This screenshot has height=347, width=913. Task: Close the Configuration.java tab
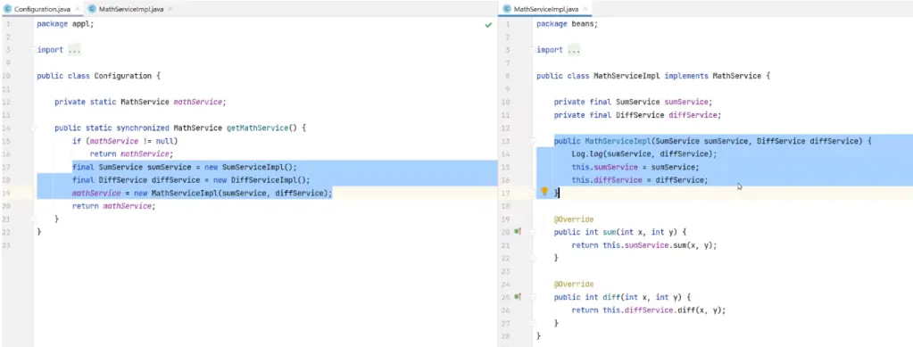pos(77,9)
